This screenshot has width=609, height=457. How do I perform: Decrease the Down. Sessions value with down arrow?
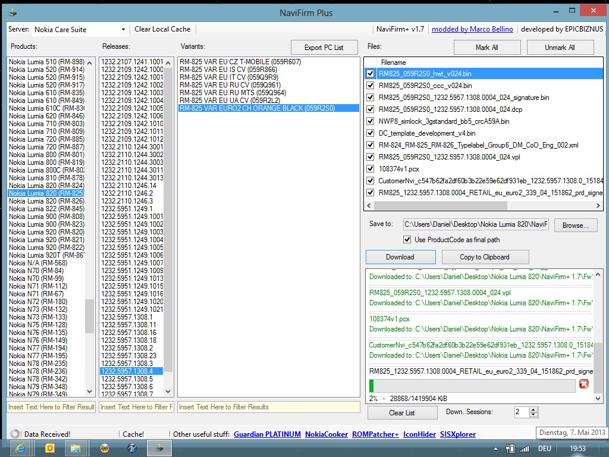(533, 415)
